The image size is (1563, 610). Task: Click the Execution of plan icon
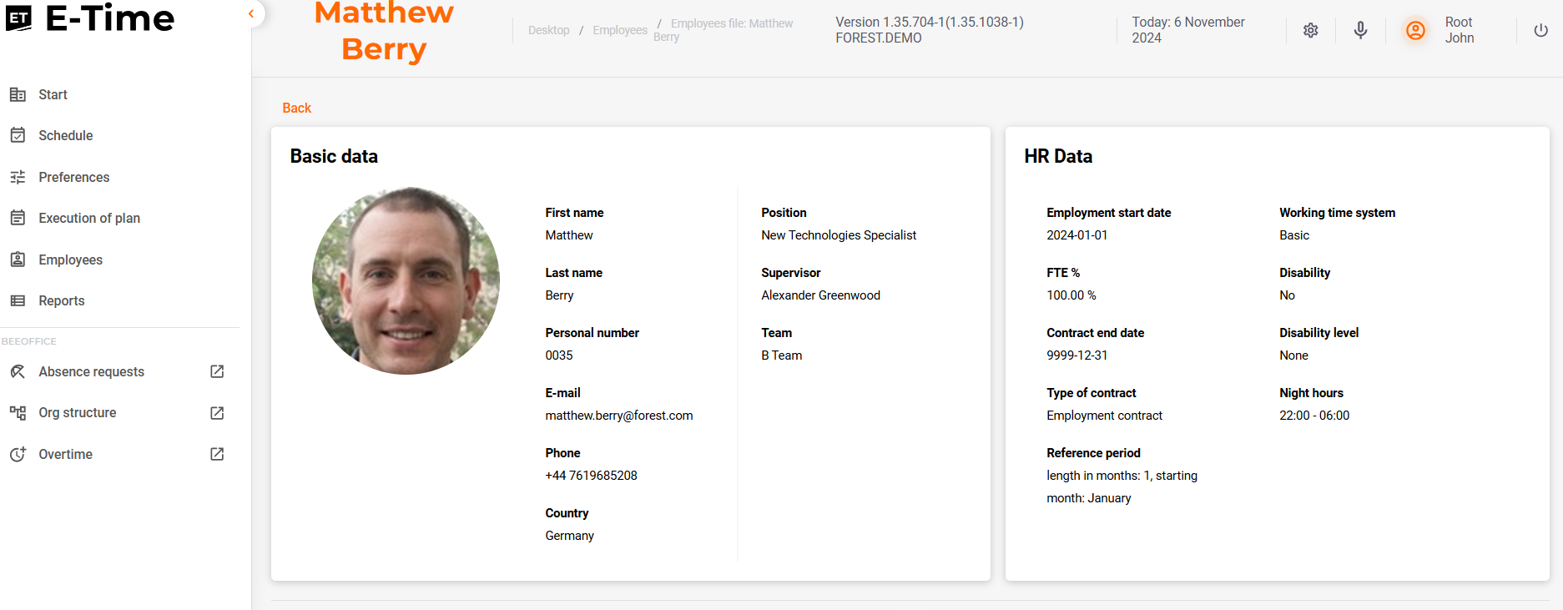click(18, 218)
